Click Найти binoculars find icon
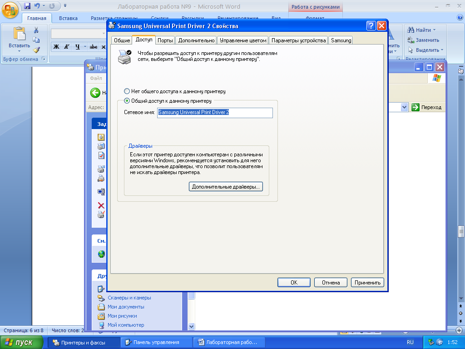 (x=411, y=30)
